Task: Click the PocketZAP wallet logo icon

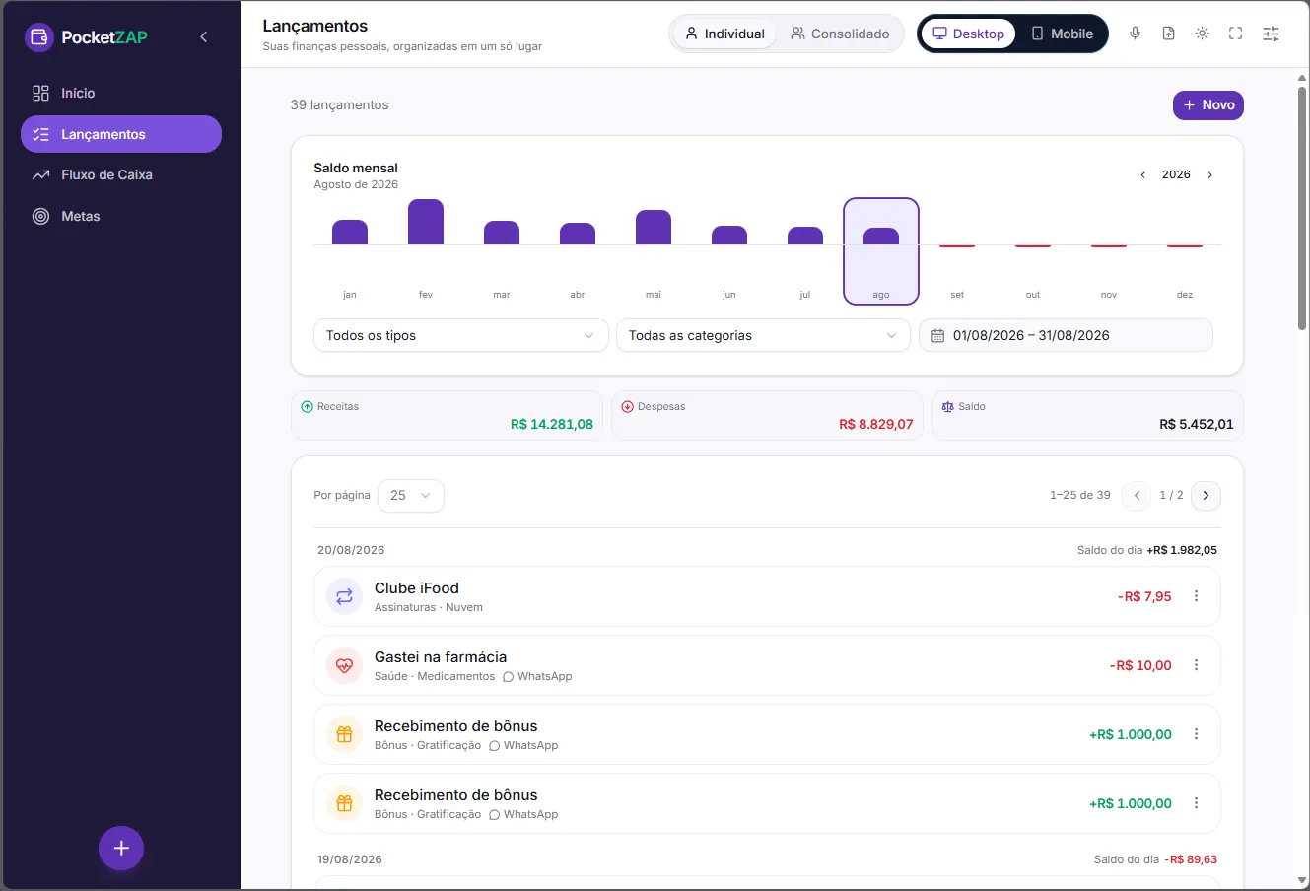Action: coord(39,37)
